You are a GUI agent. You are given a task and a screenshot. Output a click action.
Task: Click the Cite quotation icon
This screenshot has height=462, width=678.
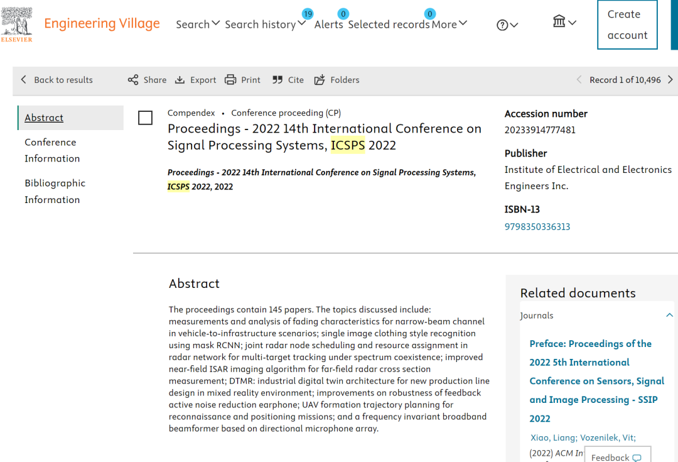[277, 80]
